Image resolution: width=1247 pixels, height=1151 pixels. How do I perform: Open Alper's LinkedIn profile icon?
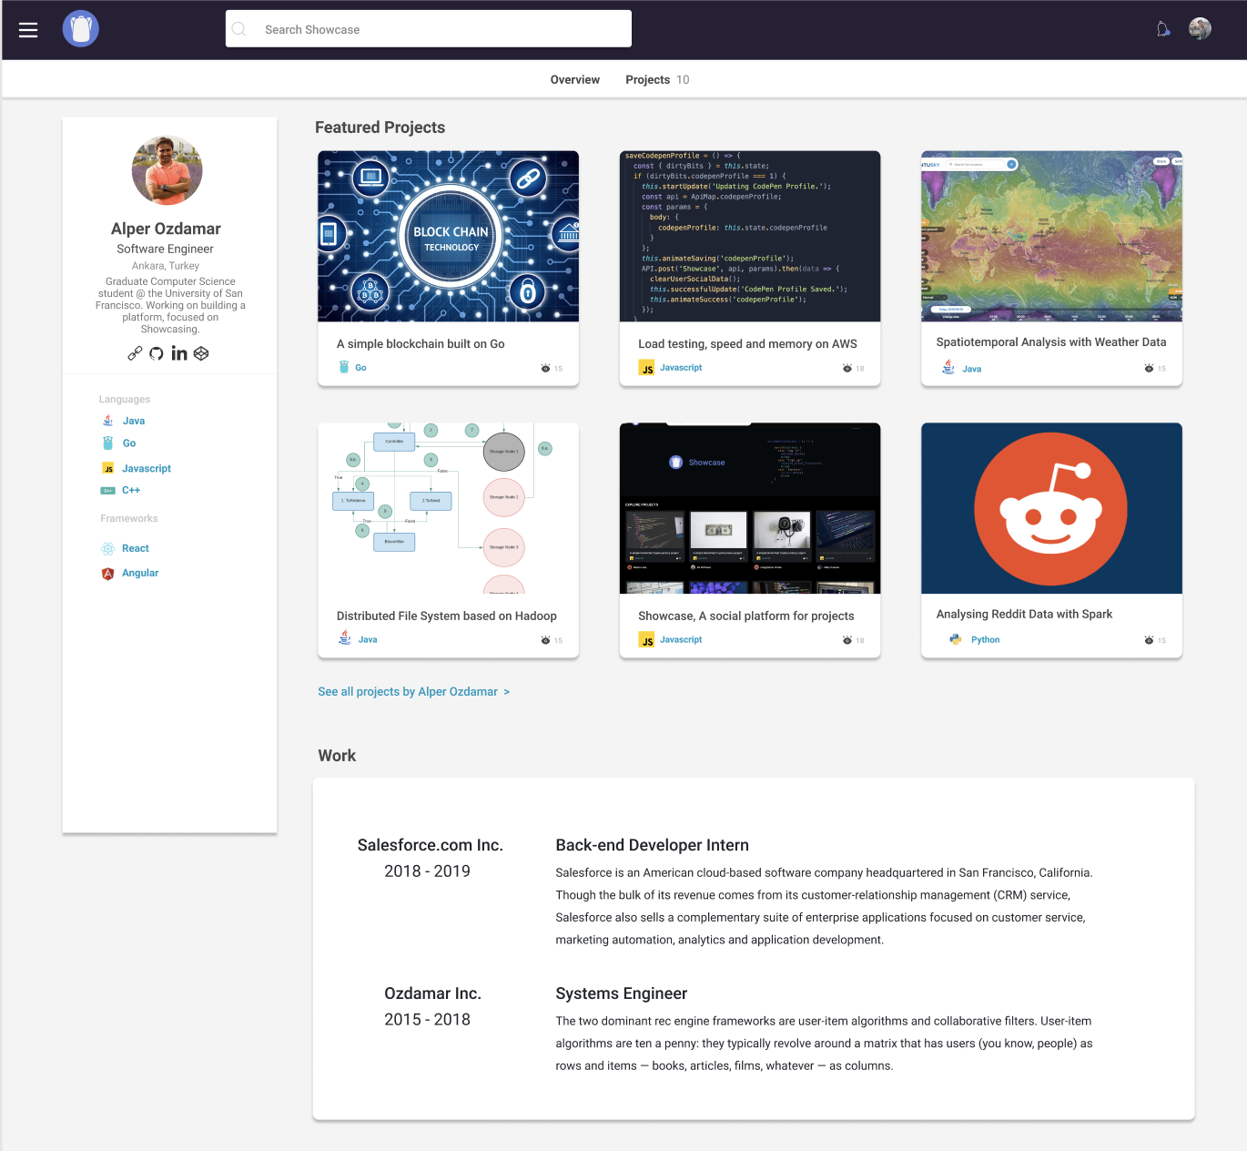[x=179, y=353]
